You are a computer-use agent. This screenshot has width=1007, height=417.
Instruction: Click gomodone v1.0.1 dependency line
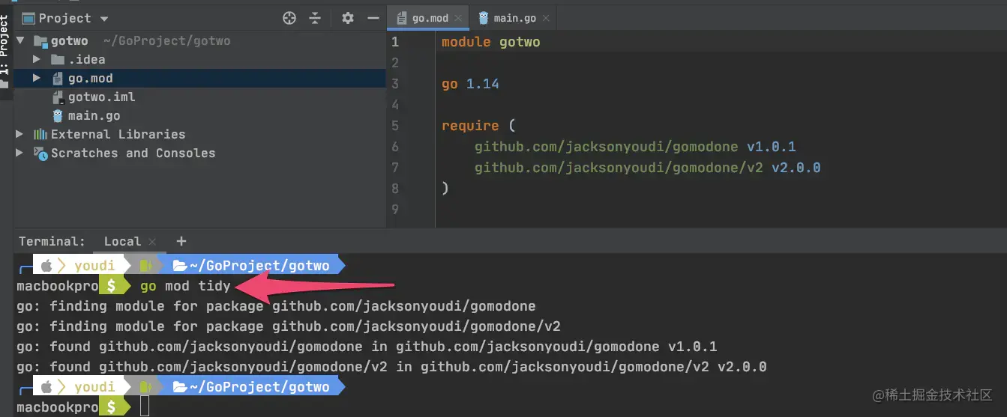point(635,147)
